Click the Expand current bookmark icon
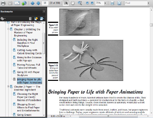This screenshot has height=118, width=153. [x=42, y=19]
